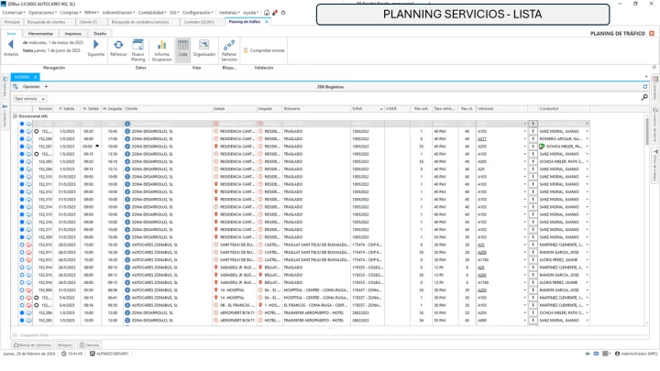Viewport: 660px width, 371px height.
Task: Expand the Ocupación flota section
Action: pos(15,337)
